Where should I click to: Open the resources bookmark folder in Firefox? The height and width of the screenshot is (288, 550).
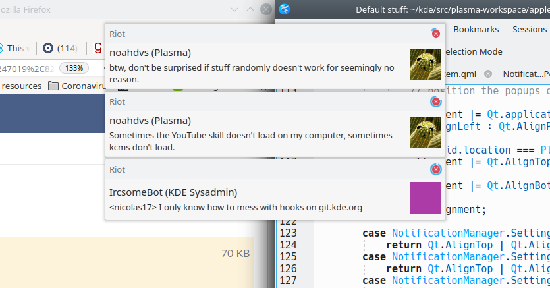point(21,86)
